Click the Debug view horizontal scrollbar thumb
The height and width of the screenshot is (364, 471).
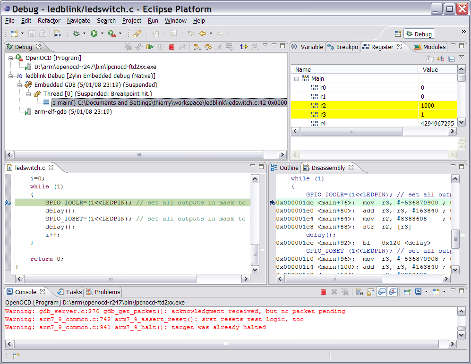pos(139,155)
